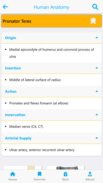Bookmark Pronator Teres with the ribbon icon
This screenshot has height=183, width=103.
click(x=93, y=21)
